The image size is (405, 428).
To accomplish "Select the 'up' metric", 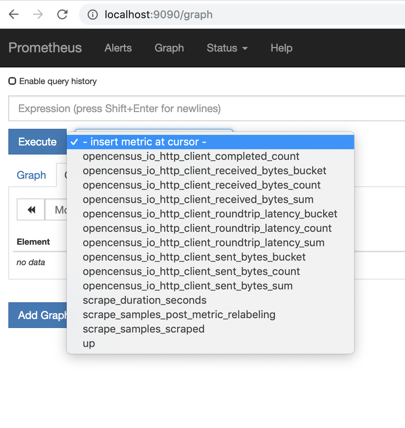I will 210,344.
